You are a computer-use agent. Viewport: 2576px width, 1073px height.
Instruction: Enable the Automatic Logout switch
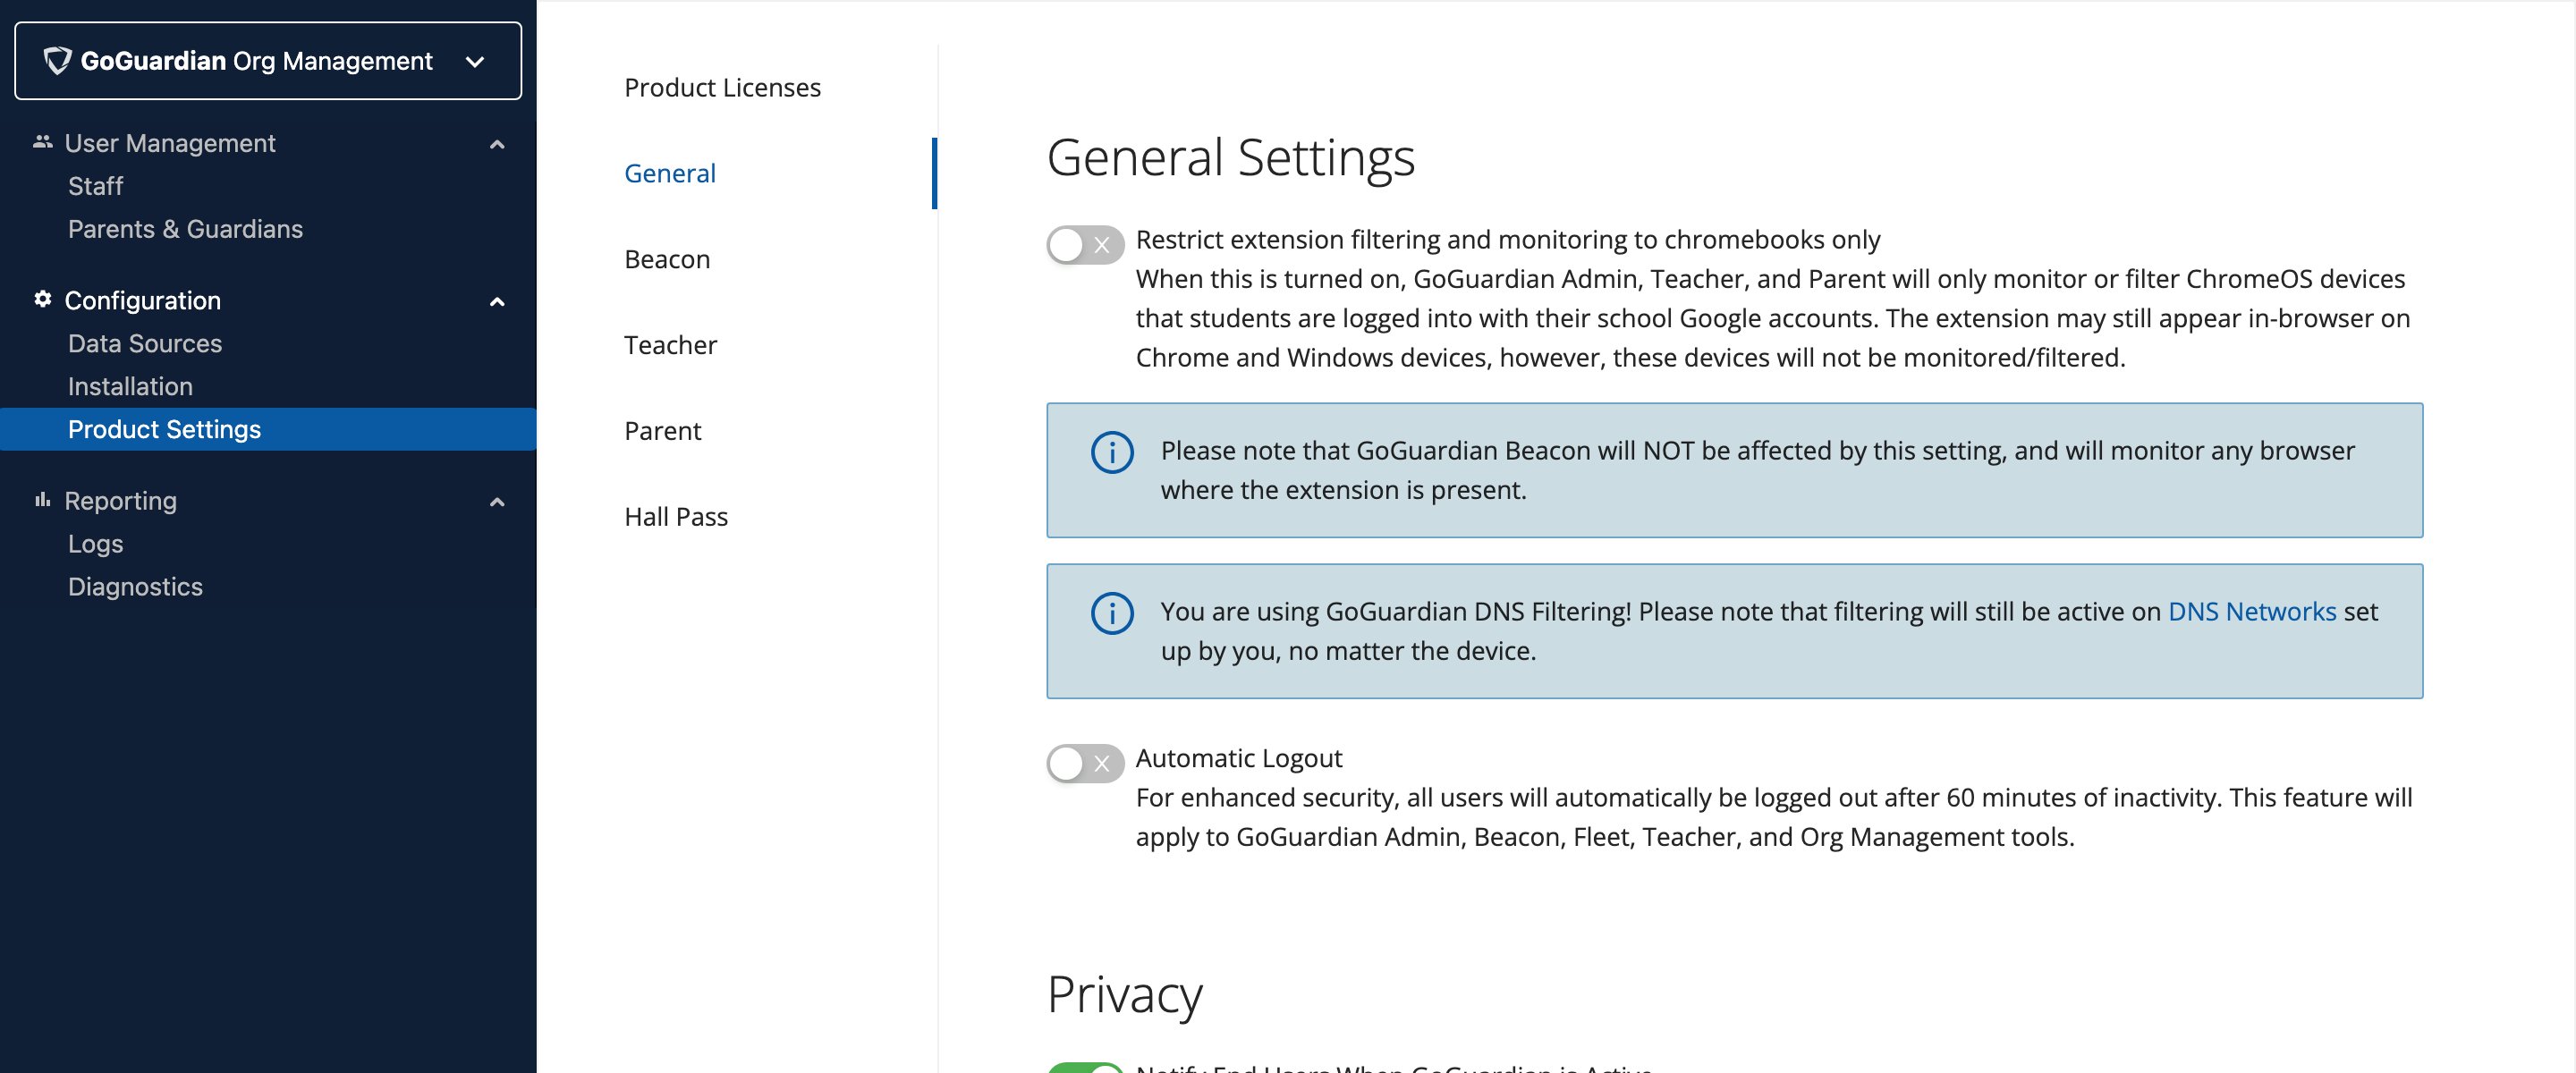1084,763
